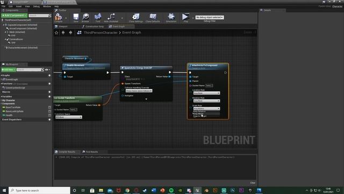Select Keep World in Scale Rule list
Viewport: 344px width, 194px height.
206,114
